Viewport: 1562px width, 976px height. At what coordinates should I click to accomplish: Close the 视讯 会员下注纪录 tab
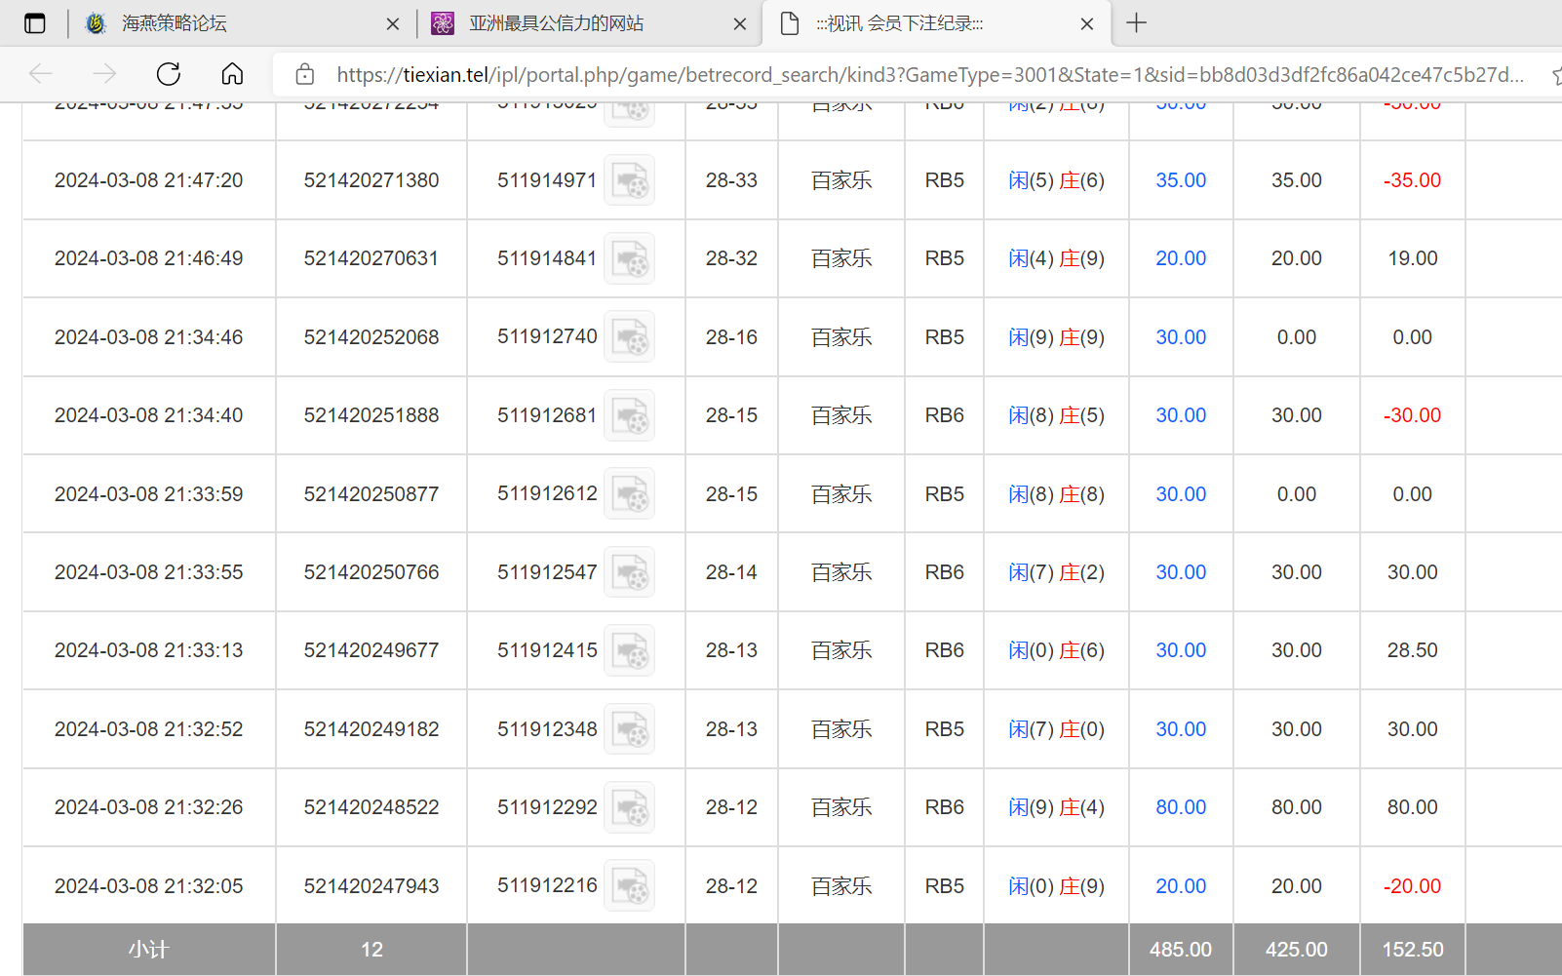pyautogui.click(x=1087, y=24)
